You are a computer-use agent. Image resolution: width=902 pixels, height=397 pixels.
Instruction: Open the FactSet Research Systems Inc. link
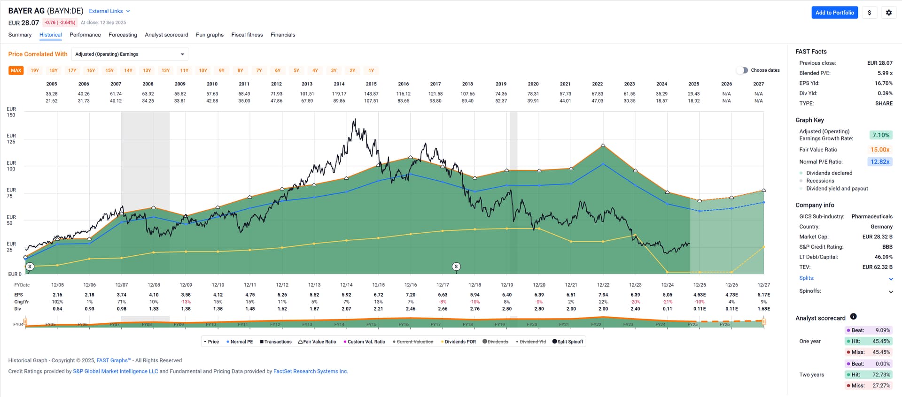(x=311, y=371)
